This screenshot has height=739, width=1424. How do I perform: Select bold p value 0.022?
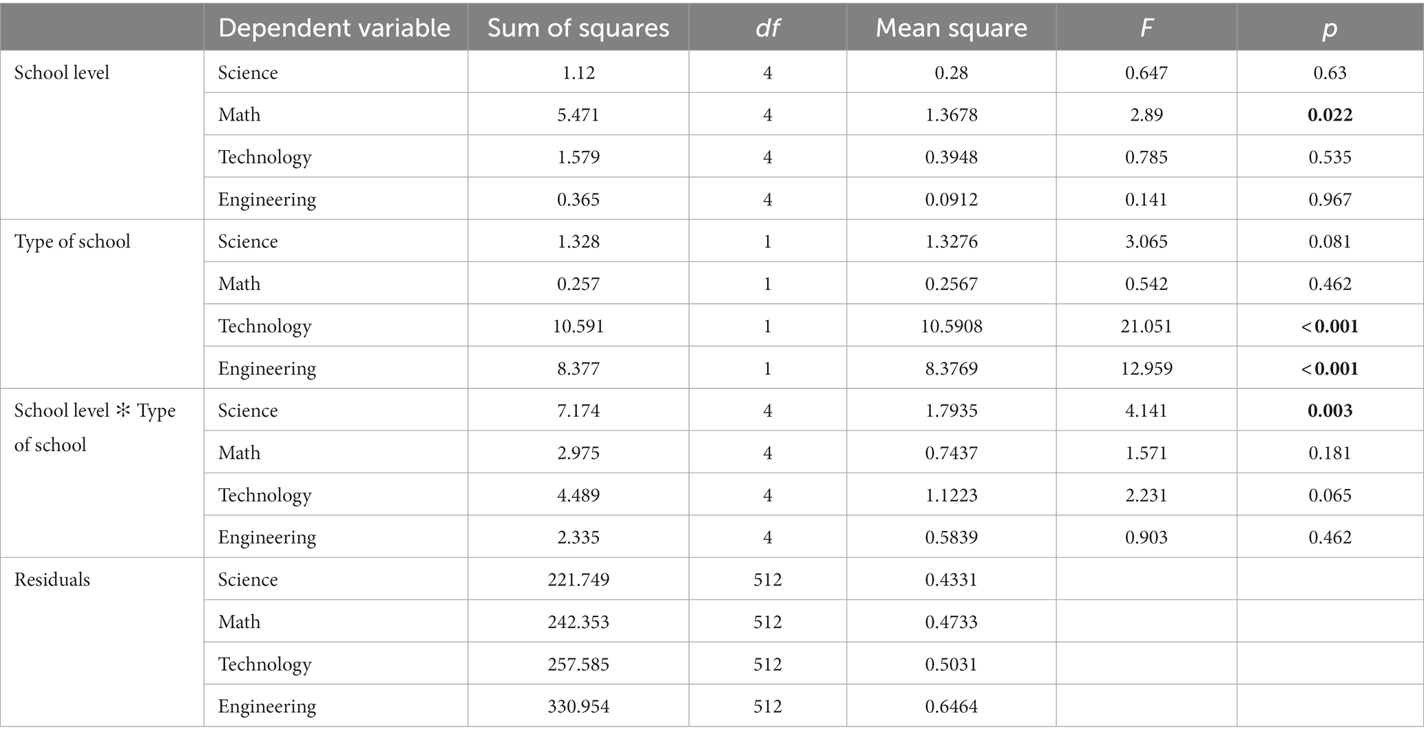coord(1330,115)
